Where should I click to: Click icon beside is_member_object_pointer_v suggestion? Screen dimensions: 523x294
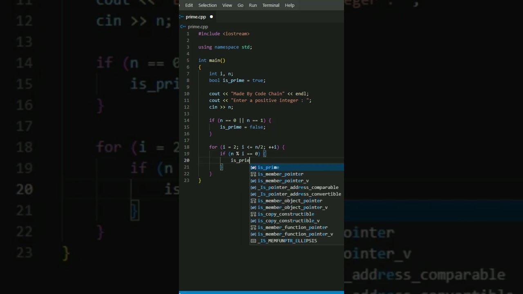tap(253, 207)
